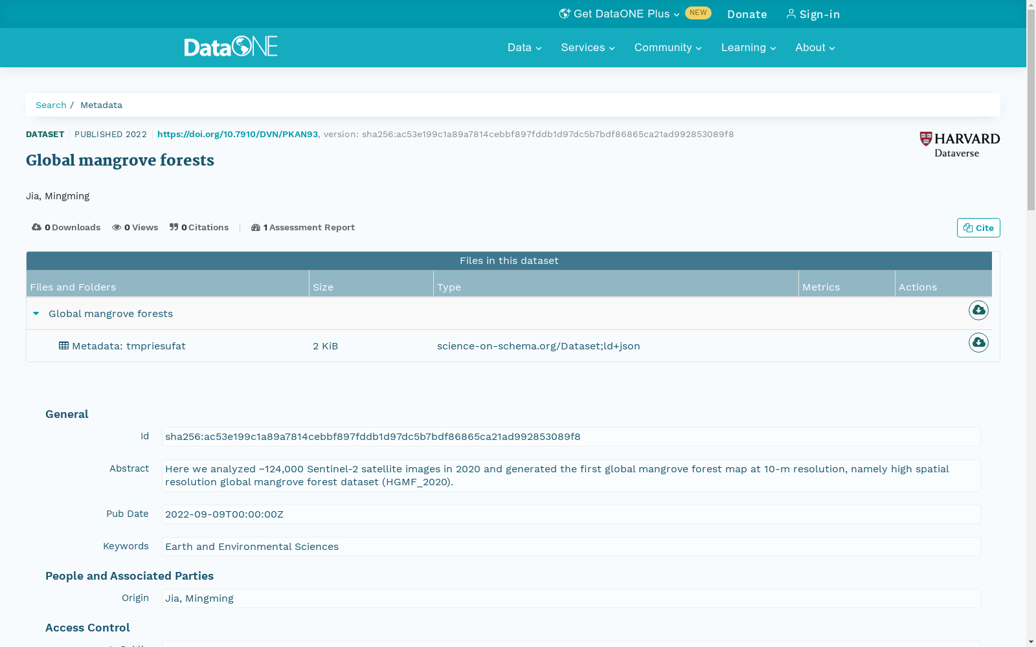Download the Metadata: tmpriesufat file
This screenshot has height=647, width=1036.
coord(978,343)
